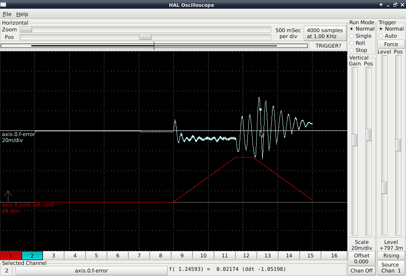Image resolution: width=406 pixels, height=276 pixels.
Task: Click the TRIGGER? status label
Action: tap(328, 46)
